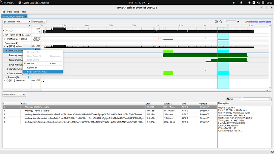Open the Activities overview
Screen dimensions: 274x154
point(8,2)
